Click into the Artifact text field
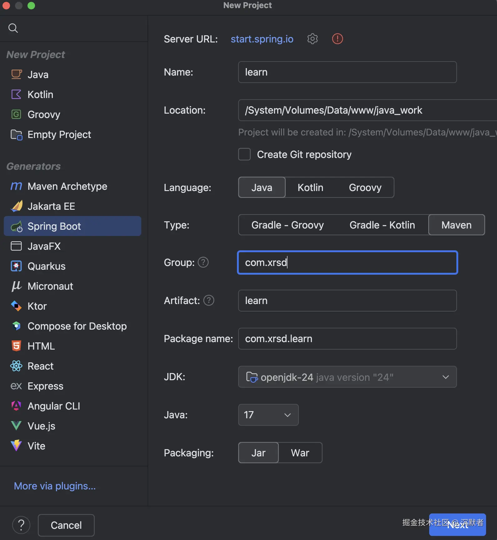The width and height of the screenshot is (497, 540). [347, 301]
